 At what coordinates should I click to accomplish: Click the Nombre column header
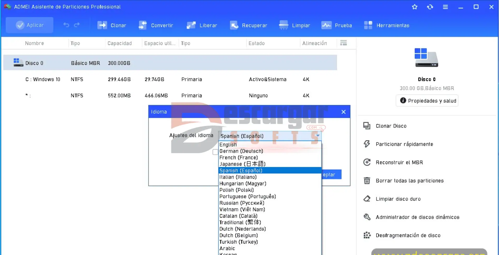click(34, 43)
